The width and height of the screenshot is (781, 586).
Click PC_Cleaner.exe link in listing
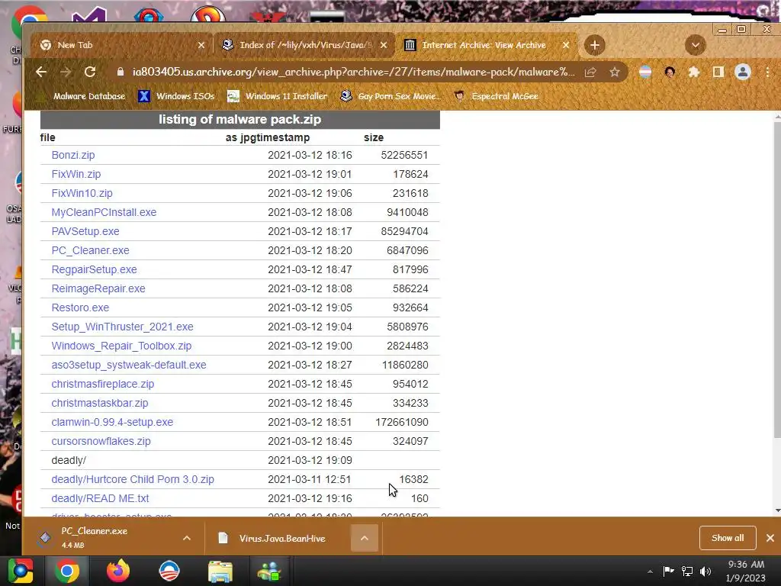(x=91, y=250)
